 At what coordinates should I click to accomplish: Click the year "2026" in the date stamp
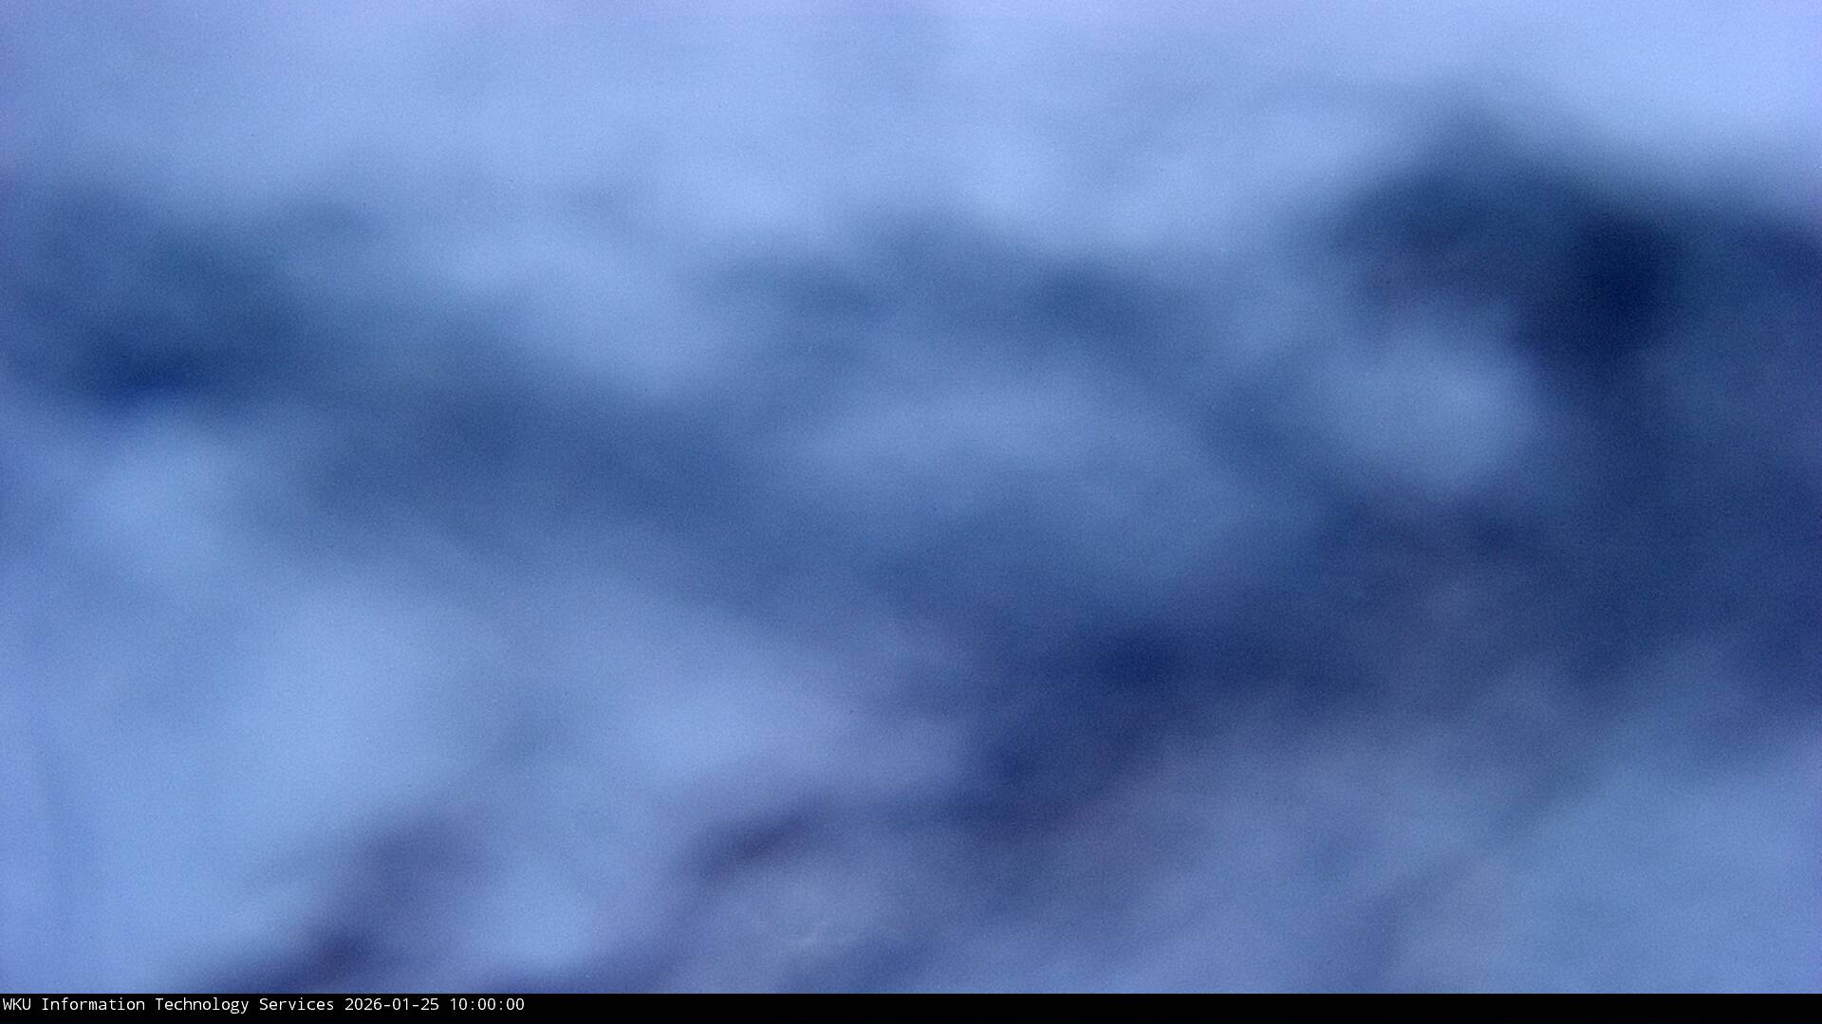tap(363, 1005)
